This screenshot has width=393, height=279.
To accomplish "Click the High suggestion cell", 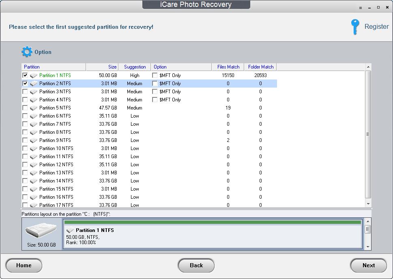I will click(x=135, y=75).
